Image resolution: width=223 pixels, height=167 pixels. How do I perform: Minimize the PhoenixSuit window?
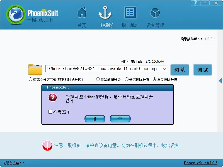click(x=205, y=3)
